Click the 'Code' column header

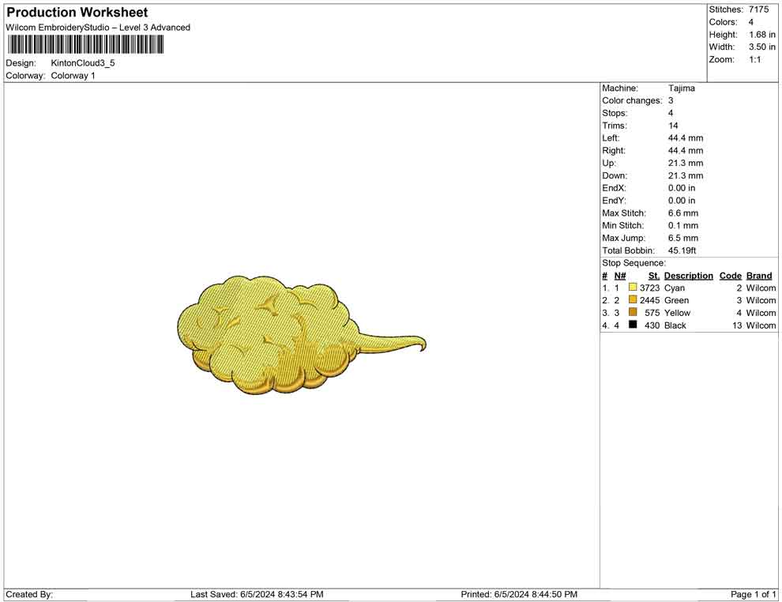click(x=731, y=276)
